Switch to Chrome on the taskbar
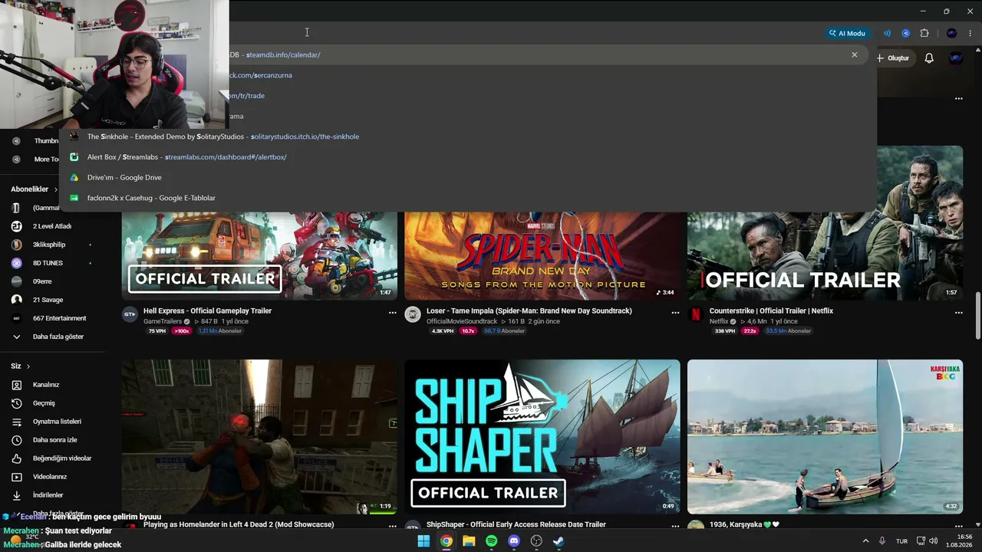This screenshot has width=982, height=552. click(x=447, y=541)
